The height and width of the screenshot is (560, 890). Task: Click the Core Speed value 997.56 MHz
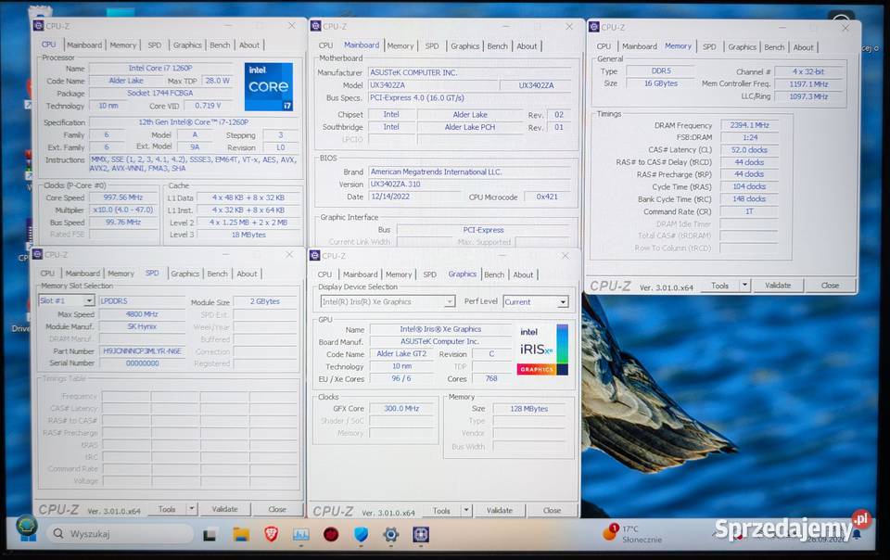click(123, 197)
